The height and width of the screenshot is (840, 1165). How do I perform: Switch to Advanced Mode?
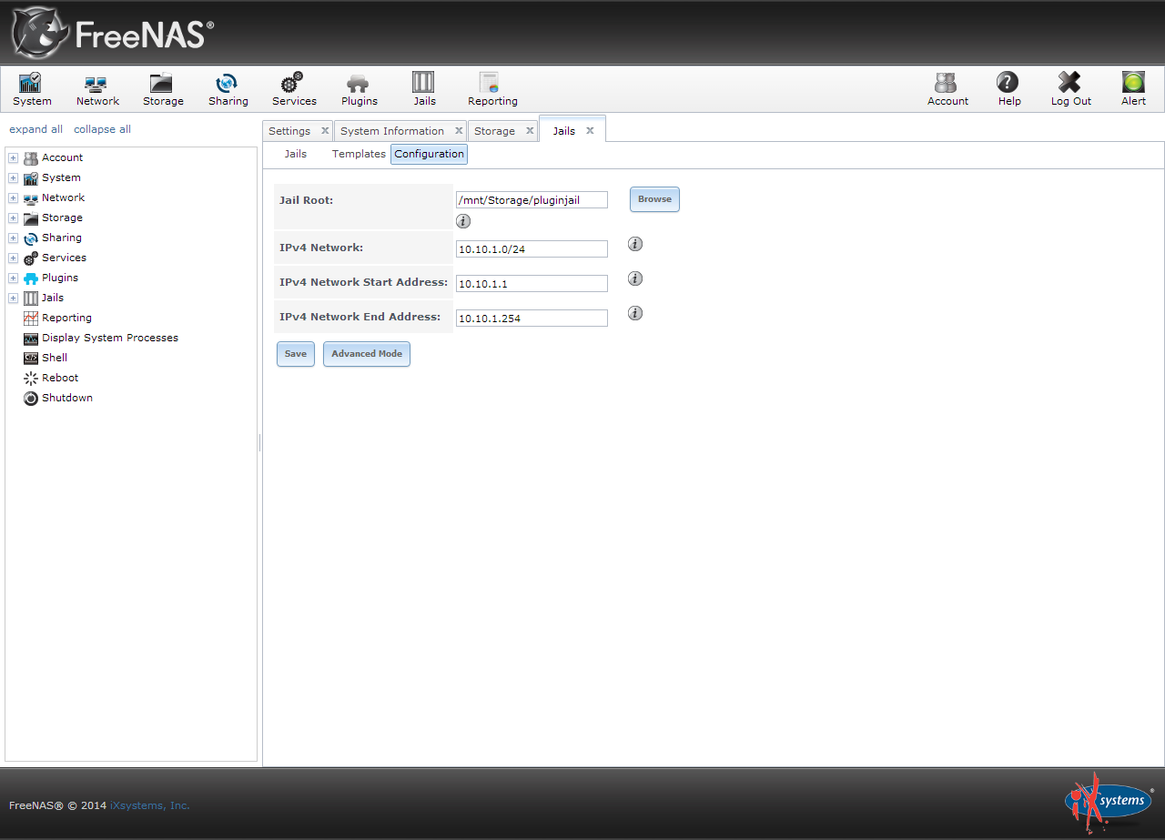[366, 354]
